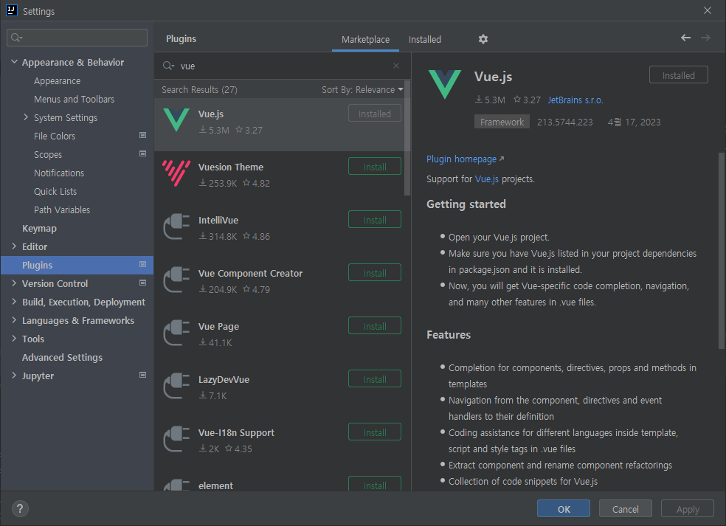The image size is (726, 526).
Task: Install IntelliVue plugin
Action: point(375,220)
